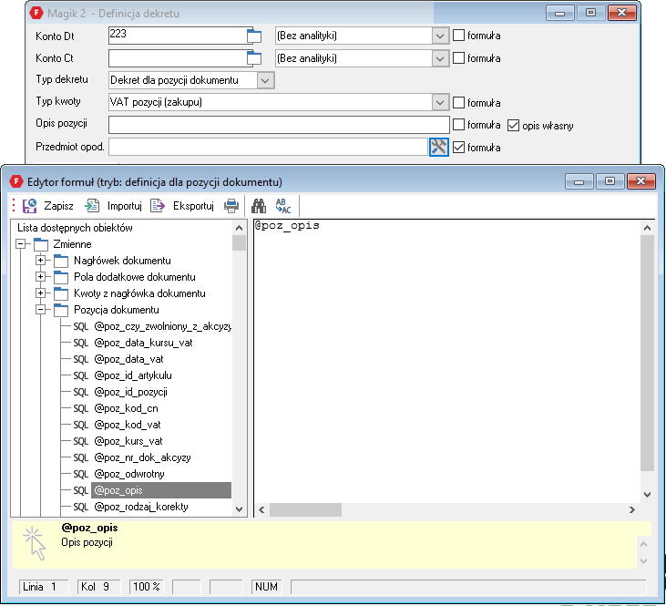The width and height of the screenshot is (666, 606).
Task: Click account picker icon beside Konto Dt
Action: (x=254, y=36)
